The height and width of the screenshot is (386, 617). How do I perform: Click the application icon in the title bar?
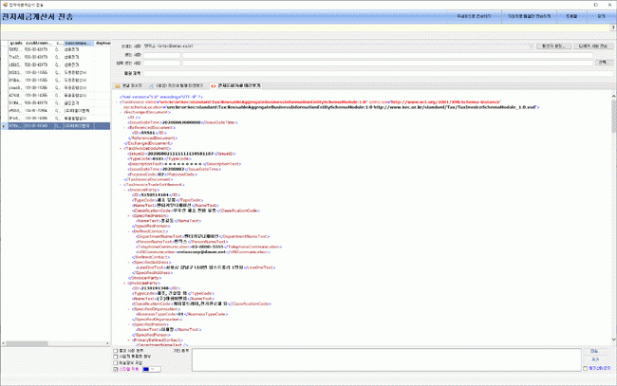(x=5, y=5)
